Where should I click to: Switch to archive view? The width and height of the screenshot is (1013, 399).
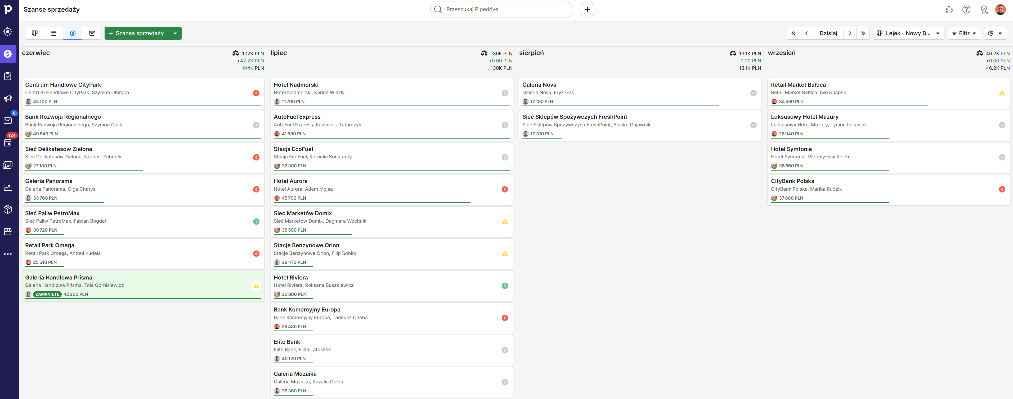click(x=92, y=33)
